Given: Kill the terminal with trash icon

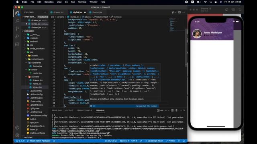Looking at the screenshot, I should [177, 110].
